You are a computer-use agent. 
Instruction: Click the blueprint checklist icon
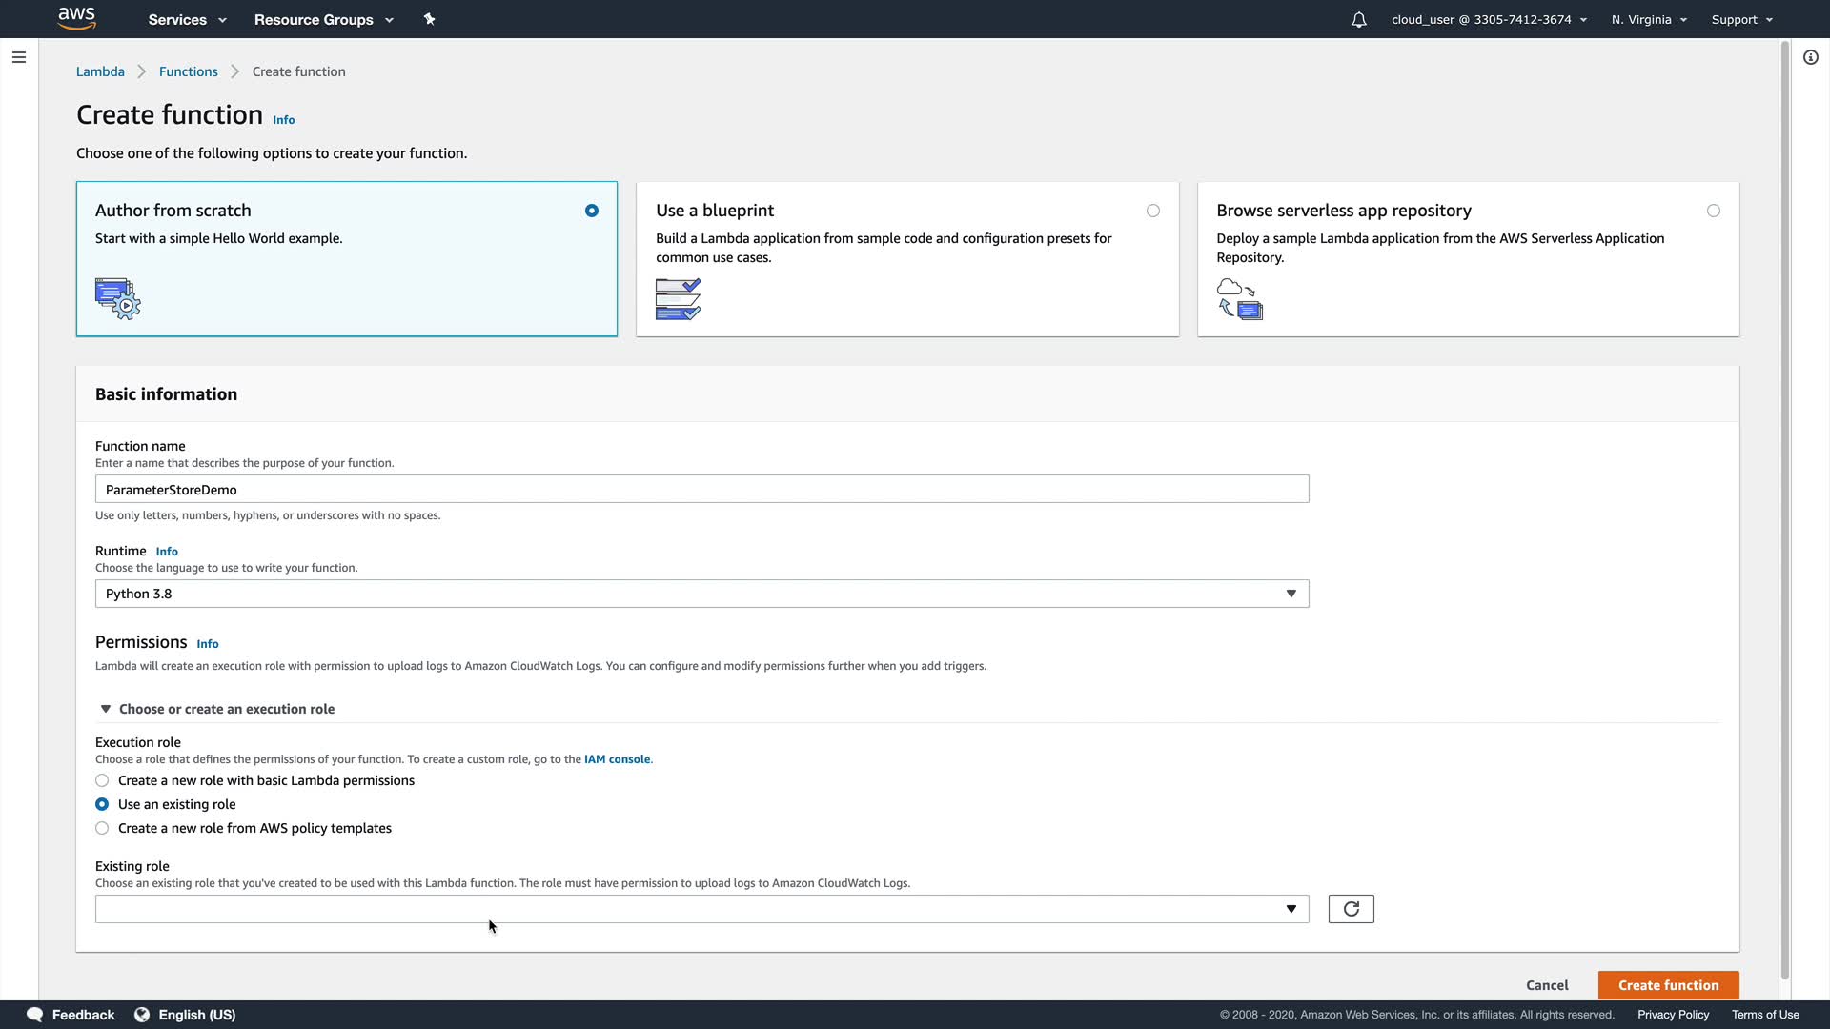(x=678, y=298)
